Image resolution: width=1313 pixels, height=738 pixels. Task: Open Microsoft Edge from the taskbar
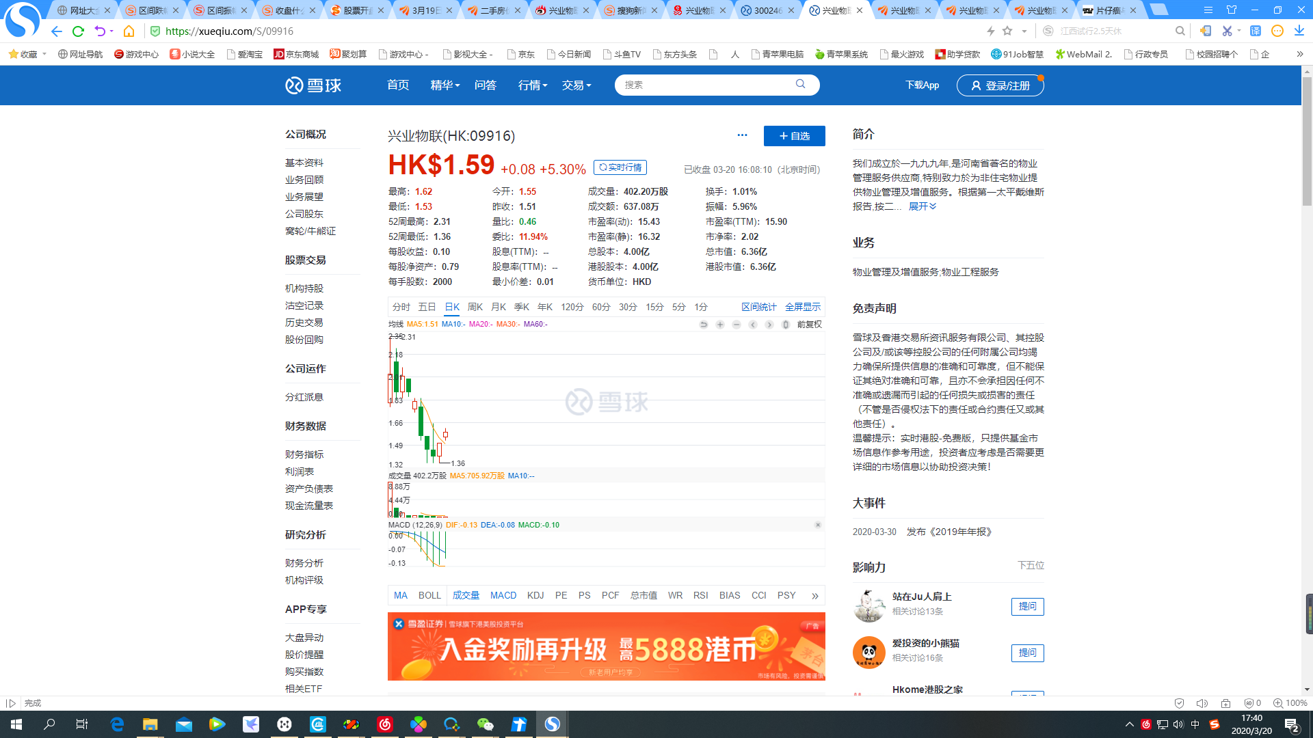click(117, 724)
